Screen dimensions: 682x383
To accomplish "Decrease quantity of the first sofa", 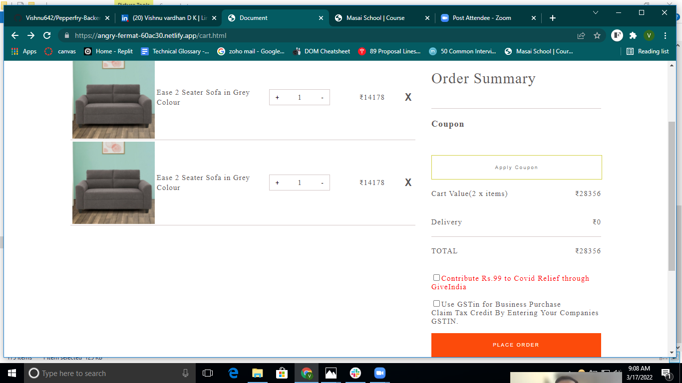I will click(x=322, y=97).
